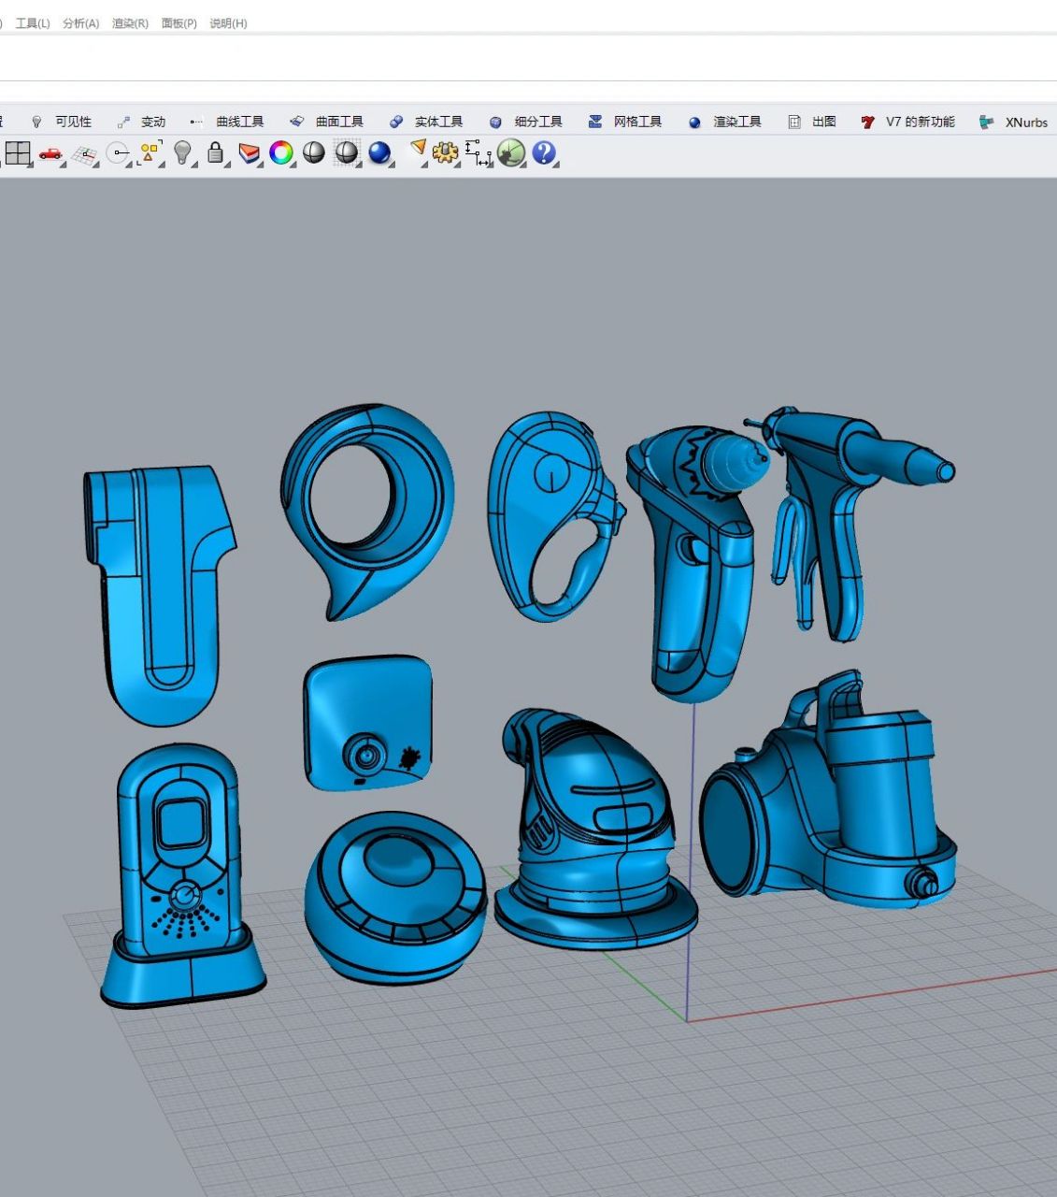Toggle object lock with the padlock icon
1057x1197 pixels.
click(215, 152)
